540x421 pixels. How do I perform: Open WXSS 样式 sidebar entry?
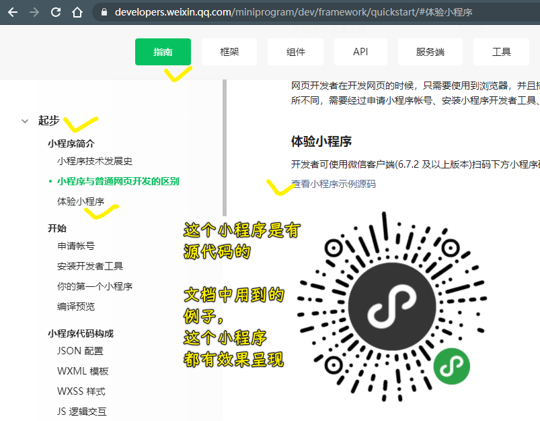(x=81, y=391)
